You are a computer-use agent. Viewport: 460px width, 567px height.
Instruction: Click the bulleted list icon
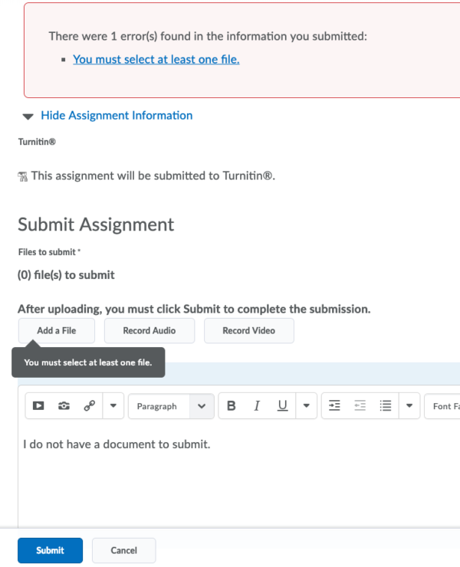[386, 406]
